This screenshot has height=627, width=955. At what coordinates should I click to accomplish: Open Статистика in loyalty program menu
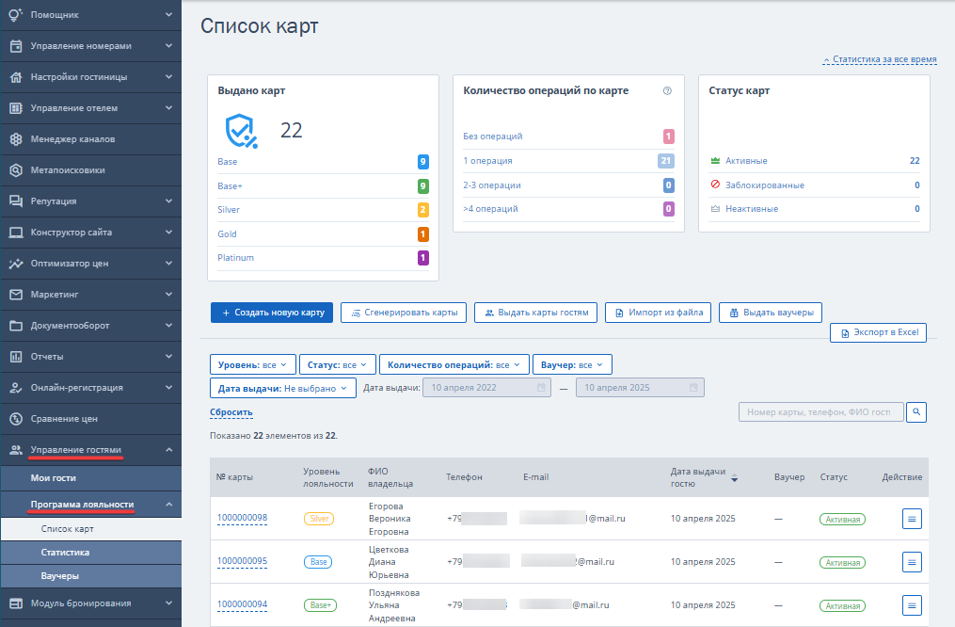65,553
